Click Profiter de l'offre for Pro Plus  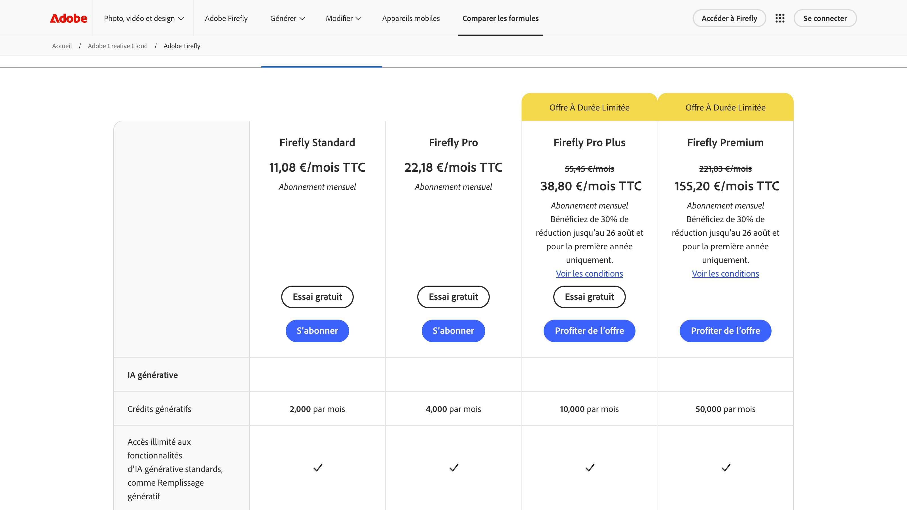590,331
